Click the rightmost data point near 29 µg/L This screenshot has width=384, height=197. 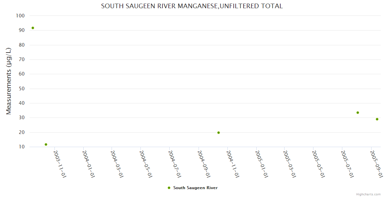pos(377,119)
